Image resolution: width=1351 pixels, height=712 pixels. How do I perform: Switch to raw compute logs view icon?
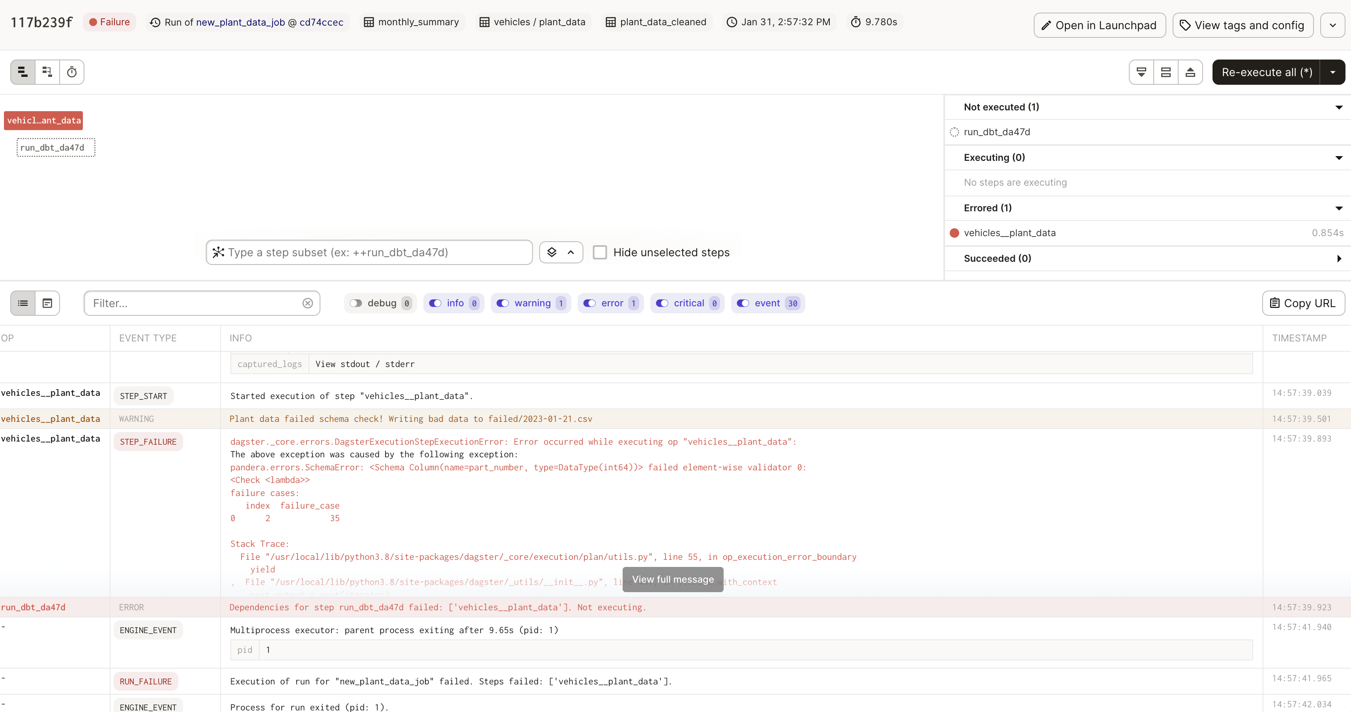pyautogui.click(x=47, y=303)
